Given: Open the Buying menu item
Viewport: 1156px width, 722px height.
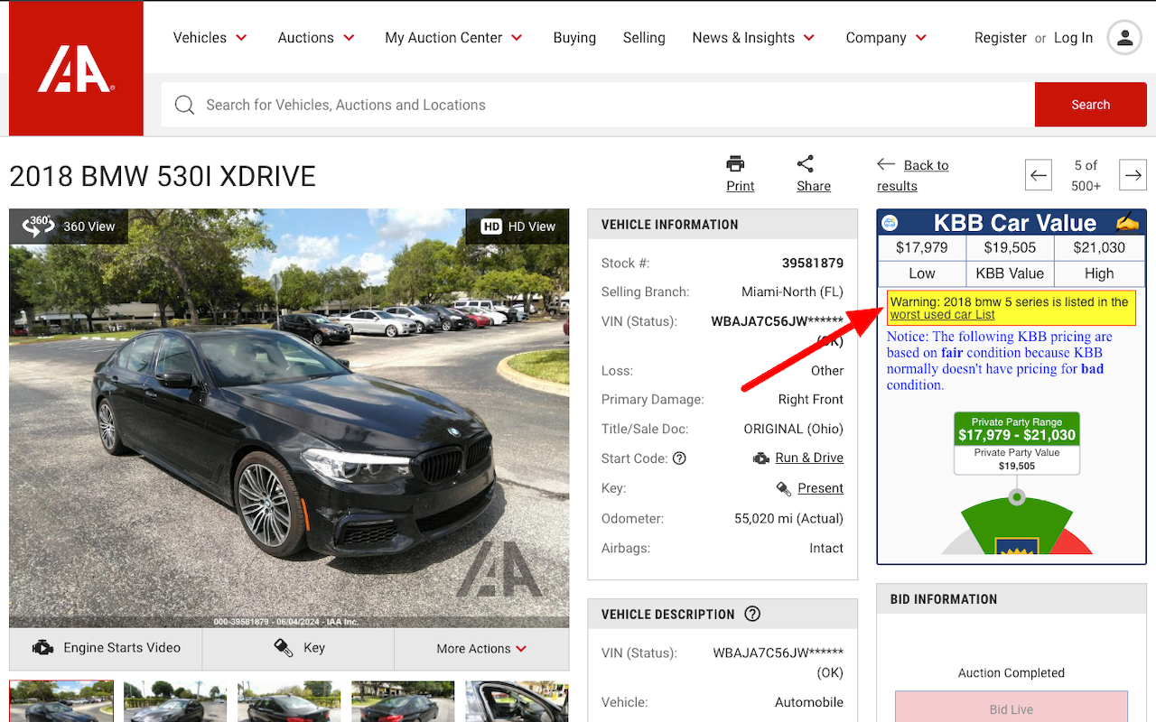Looking at the screenshot, I should coord(574,38).
